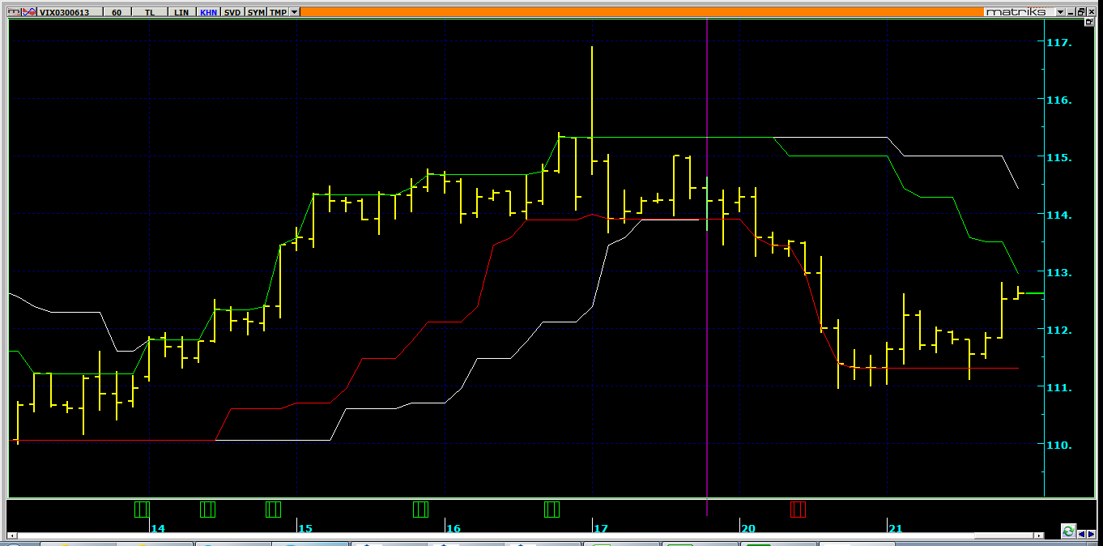The height and width of the screenshot is (546, 1103).
Task: Click the 110. price axis label
Action: tap(1058, 446)
